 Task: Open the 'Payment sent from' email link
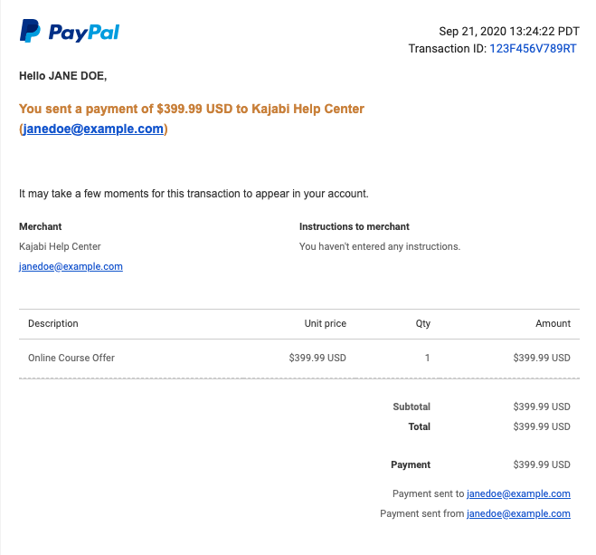(518, 513)
